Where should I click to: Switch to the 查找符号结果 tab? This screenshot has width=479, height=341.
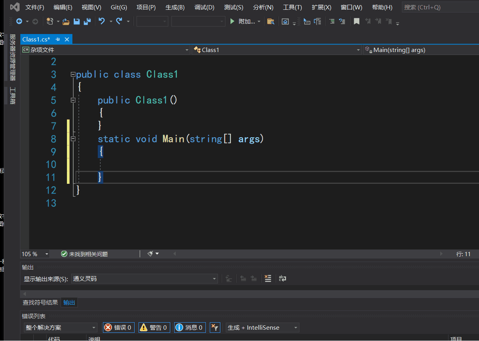tap(40, 302)
